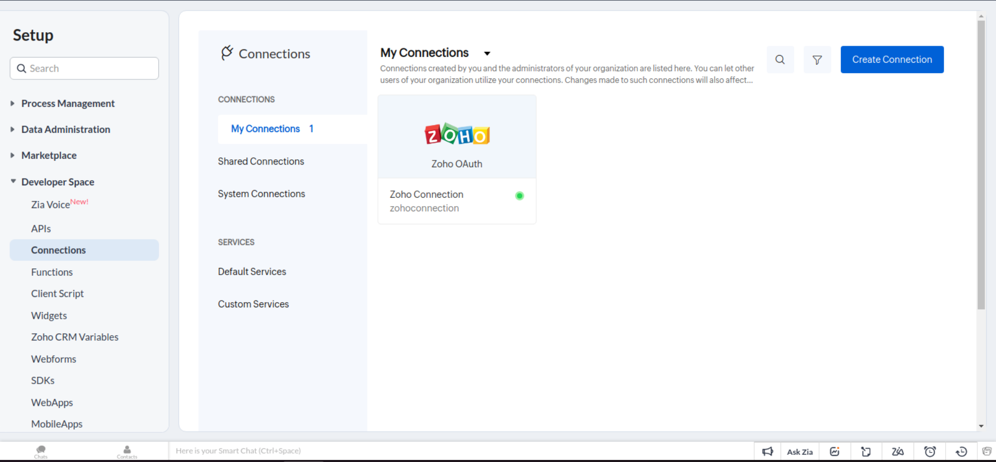Open Ask Zia assistant

click(x=800, y=452)
